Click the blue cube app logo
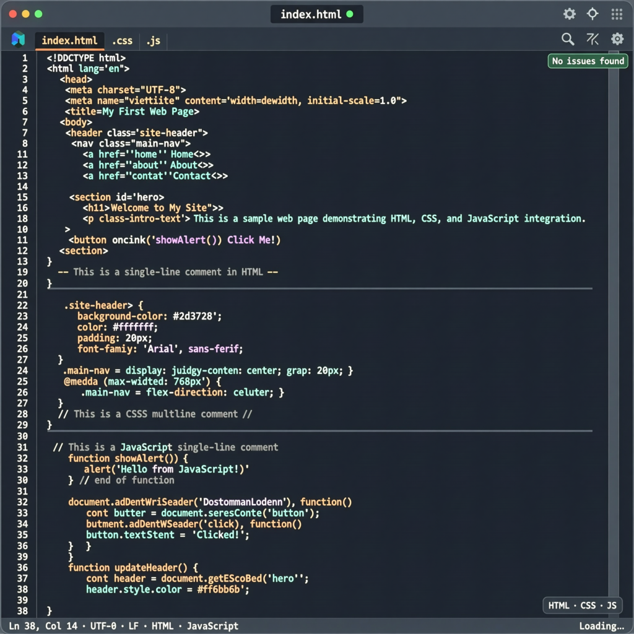Image resolution: width=634 pixels, height=634 pixels. [x=18, y=39]
